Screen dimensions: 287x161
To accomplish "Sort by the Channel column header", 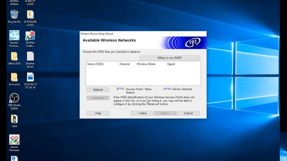I will tap(126, 64).
